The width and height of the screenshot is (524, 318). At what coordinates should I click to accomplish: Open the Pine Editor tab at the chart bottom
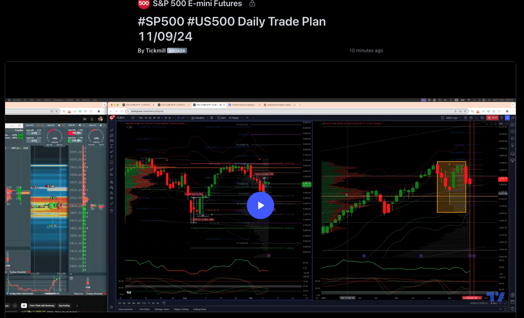(x=145, y=309)
